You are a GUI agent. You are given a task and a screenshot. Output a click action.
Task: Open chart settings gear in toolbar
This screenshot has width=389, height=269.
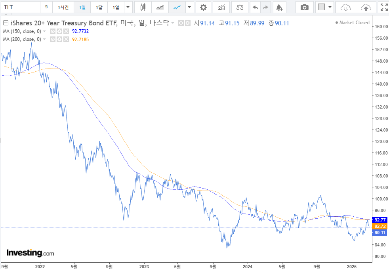(203, 7)
